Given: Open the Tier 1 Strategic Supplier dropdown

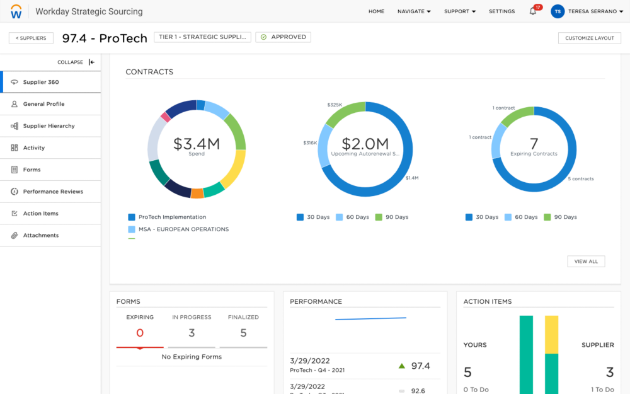Looking at the screenshot, I should tap(202, 37).
